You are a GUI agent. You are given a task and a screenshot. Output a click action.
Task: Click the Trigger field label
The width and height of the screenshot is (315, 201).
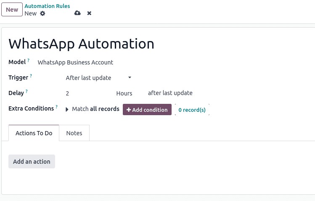click(18, 77)
